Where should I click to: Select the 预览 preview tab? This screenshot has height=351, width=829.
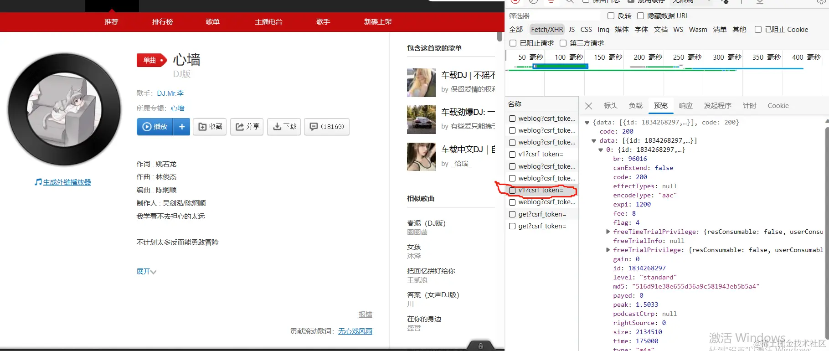[x=660, y=106]
